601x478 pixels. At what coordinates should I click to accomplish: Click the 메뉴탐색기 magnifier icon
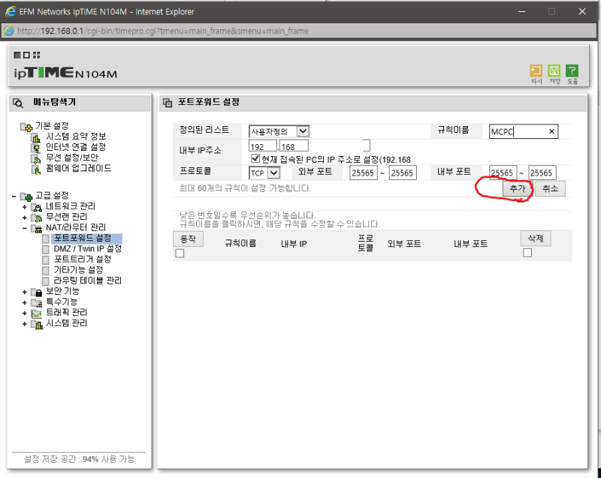pos(17,103)
